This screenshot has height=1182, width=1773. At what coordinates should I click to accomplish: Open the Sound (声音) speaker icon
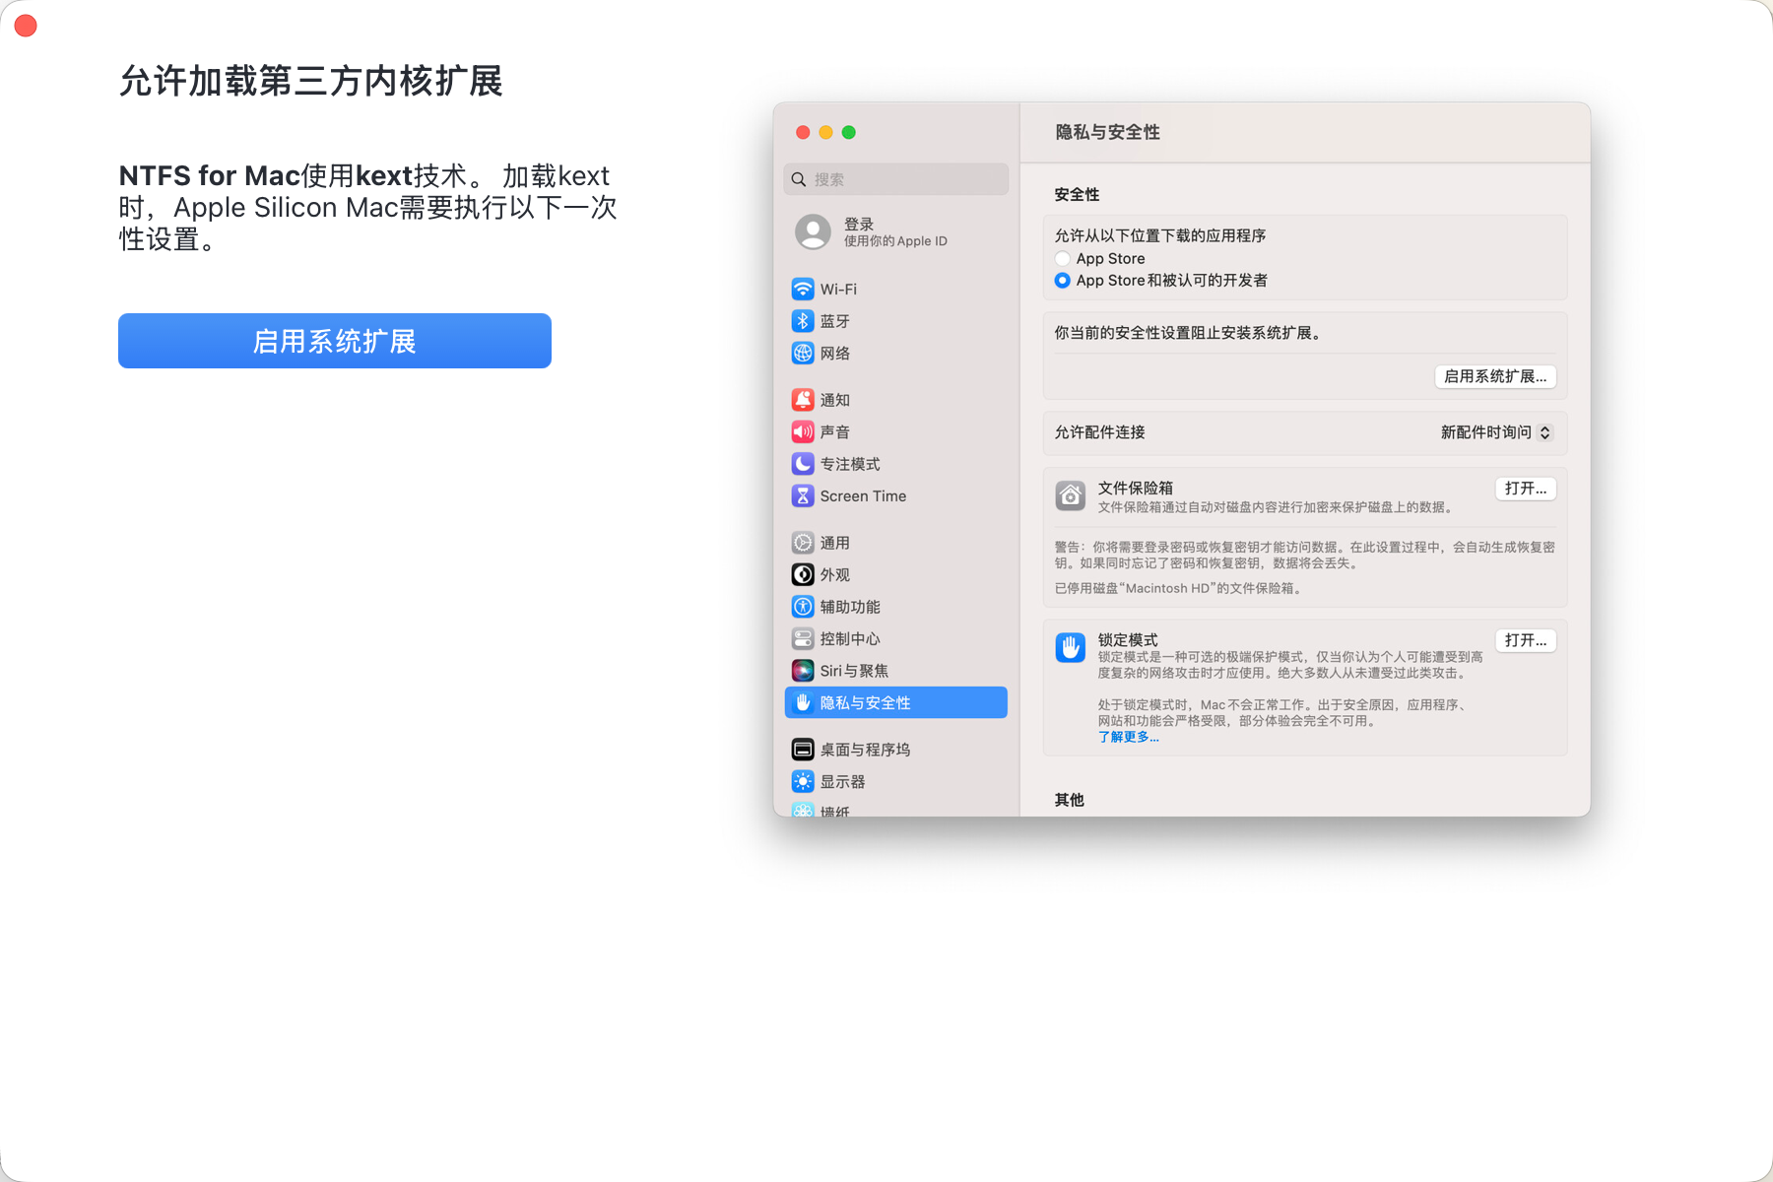pos(803,431)
